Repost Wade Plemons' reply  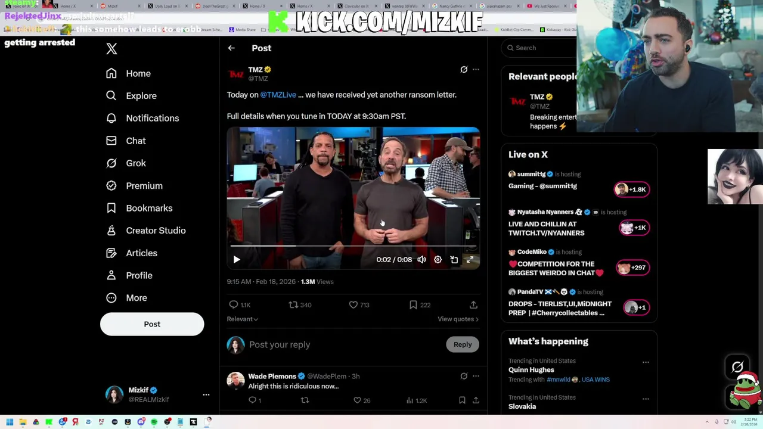[x=305, y=400]
